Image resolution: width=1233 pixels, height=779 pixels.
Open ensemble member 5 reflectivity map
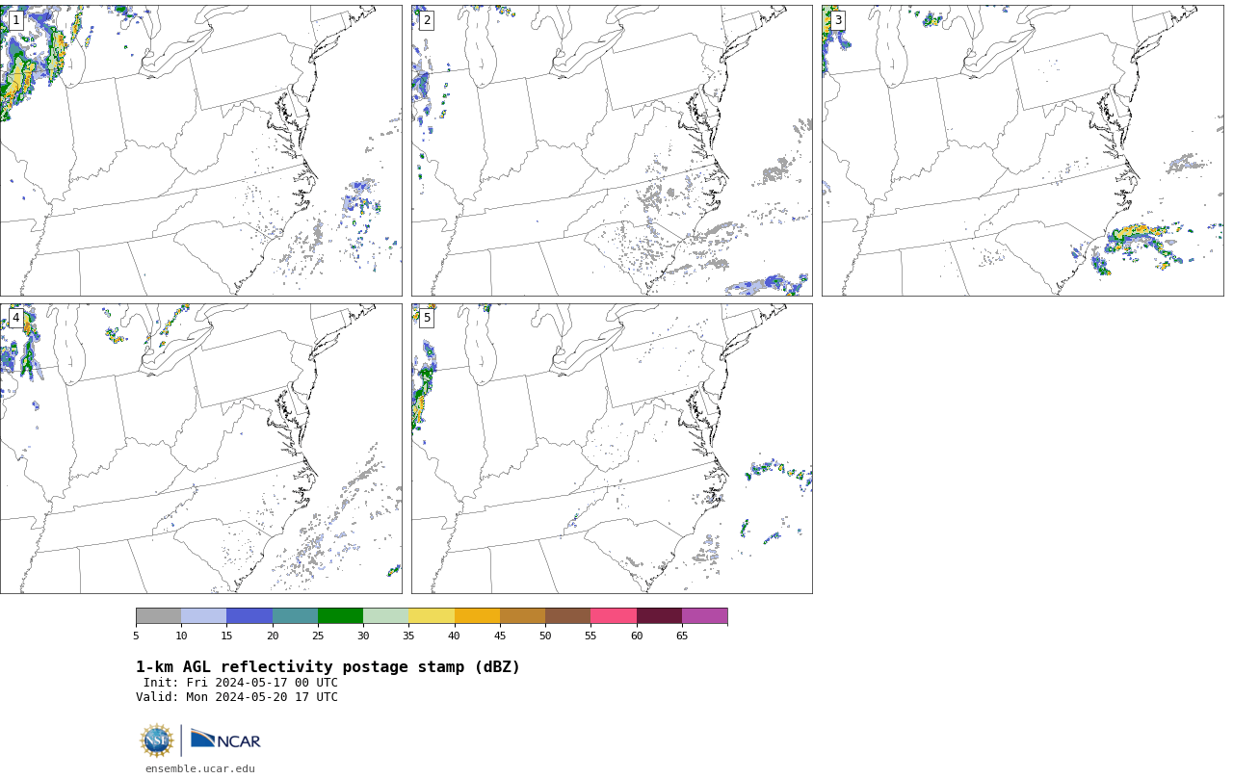coord(612,449)
